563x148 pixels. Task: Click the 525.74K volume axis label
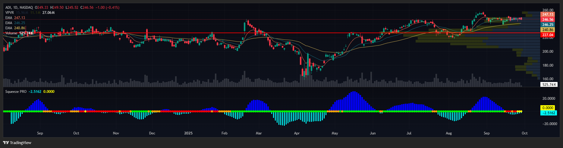click(549, 85)
